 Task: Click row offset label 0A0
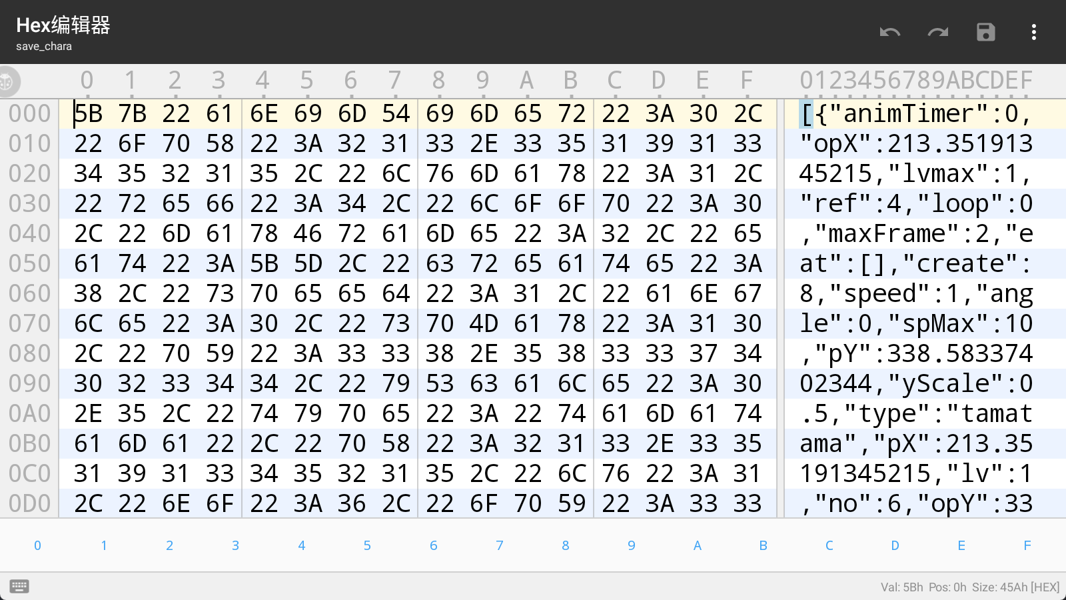point(30,414)
